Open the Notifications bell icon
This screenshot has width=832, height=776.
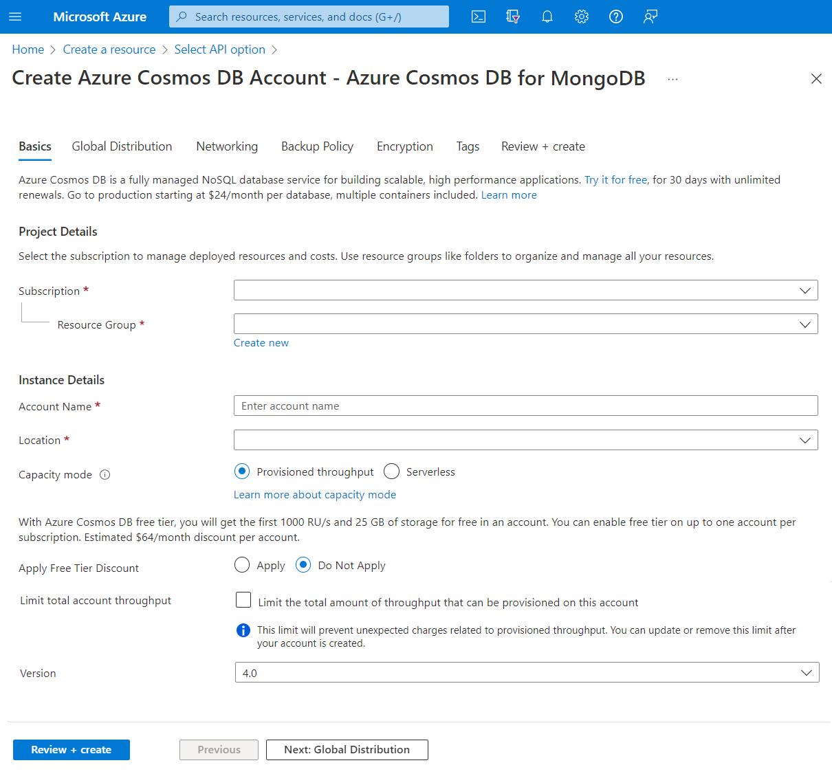coord(547,16)
